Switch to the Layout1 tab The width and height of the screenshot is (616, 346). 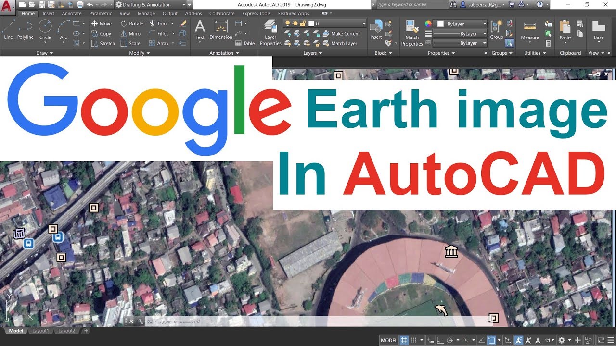40,331
